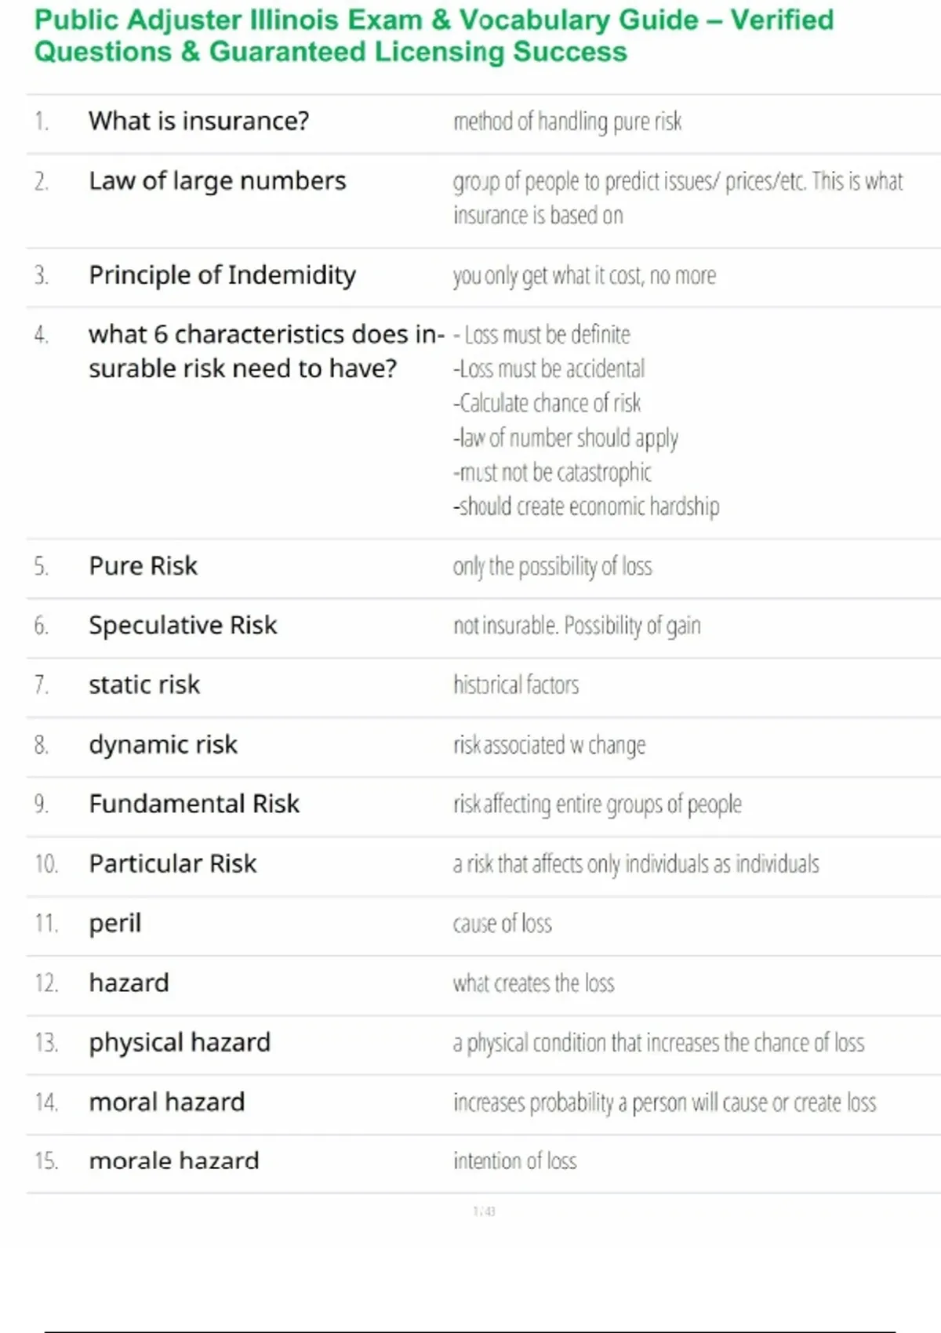Click the term 'moral hazard'
Viewport: 941px width, 1333px height.
pyautogui.click(x=167, y=1102)
